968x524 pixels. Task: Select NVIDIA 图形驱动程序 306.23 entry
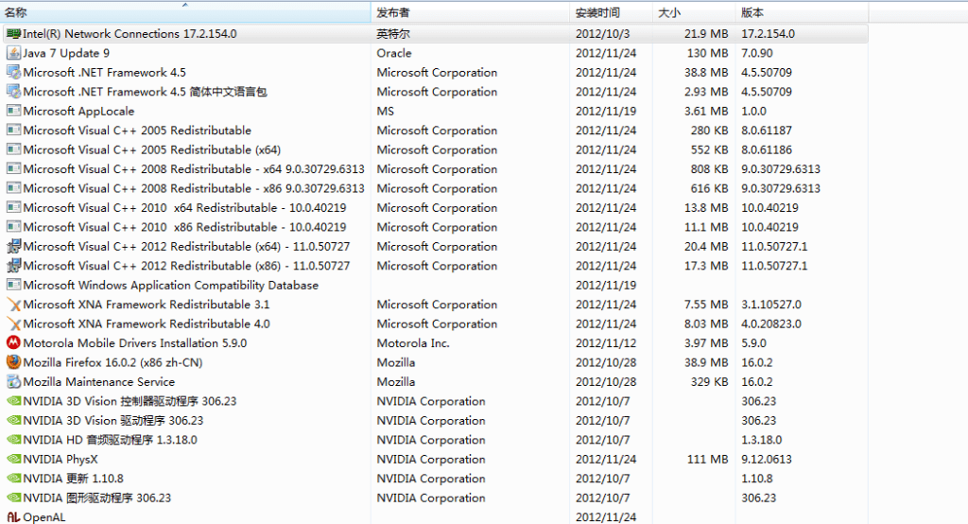[x=97, y=498]
